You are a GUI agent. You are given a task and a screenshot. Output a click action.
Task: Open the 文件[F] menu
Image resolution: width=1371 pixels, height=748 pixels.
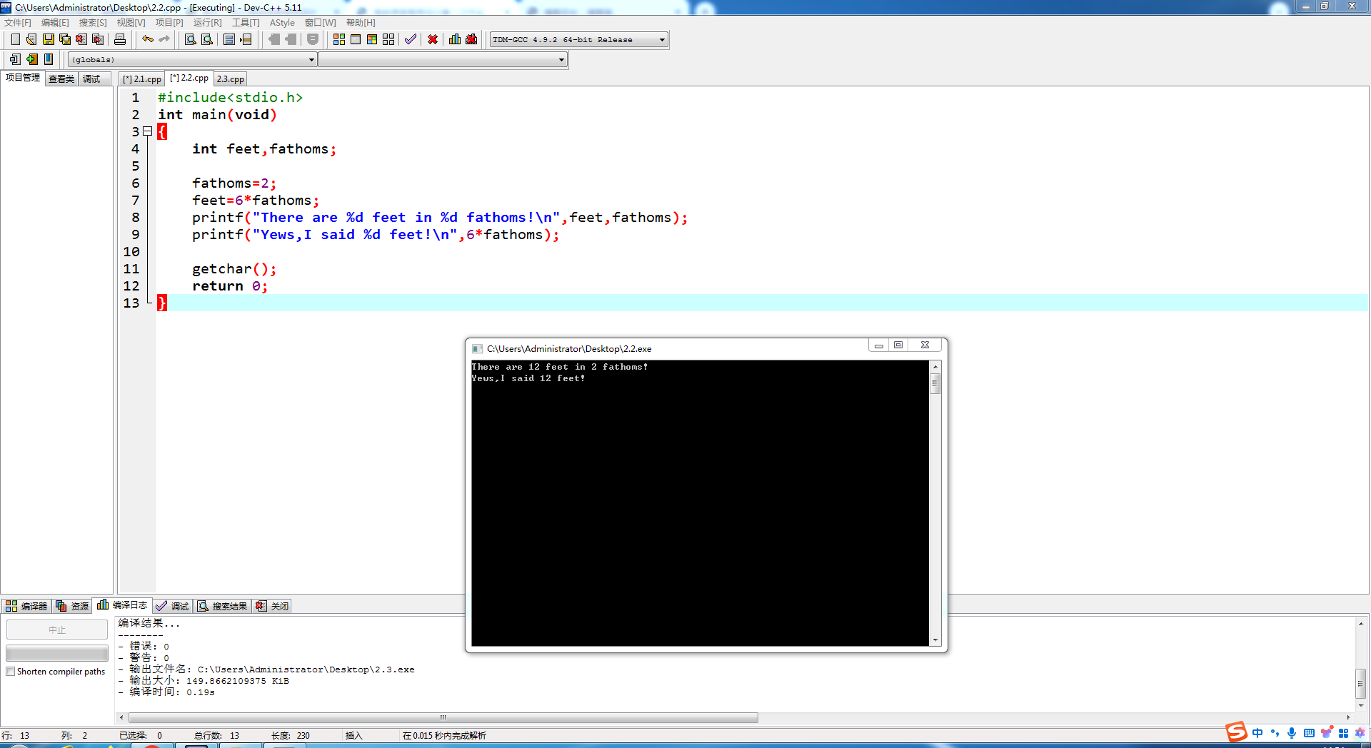tap(18, 22)
